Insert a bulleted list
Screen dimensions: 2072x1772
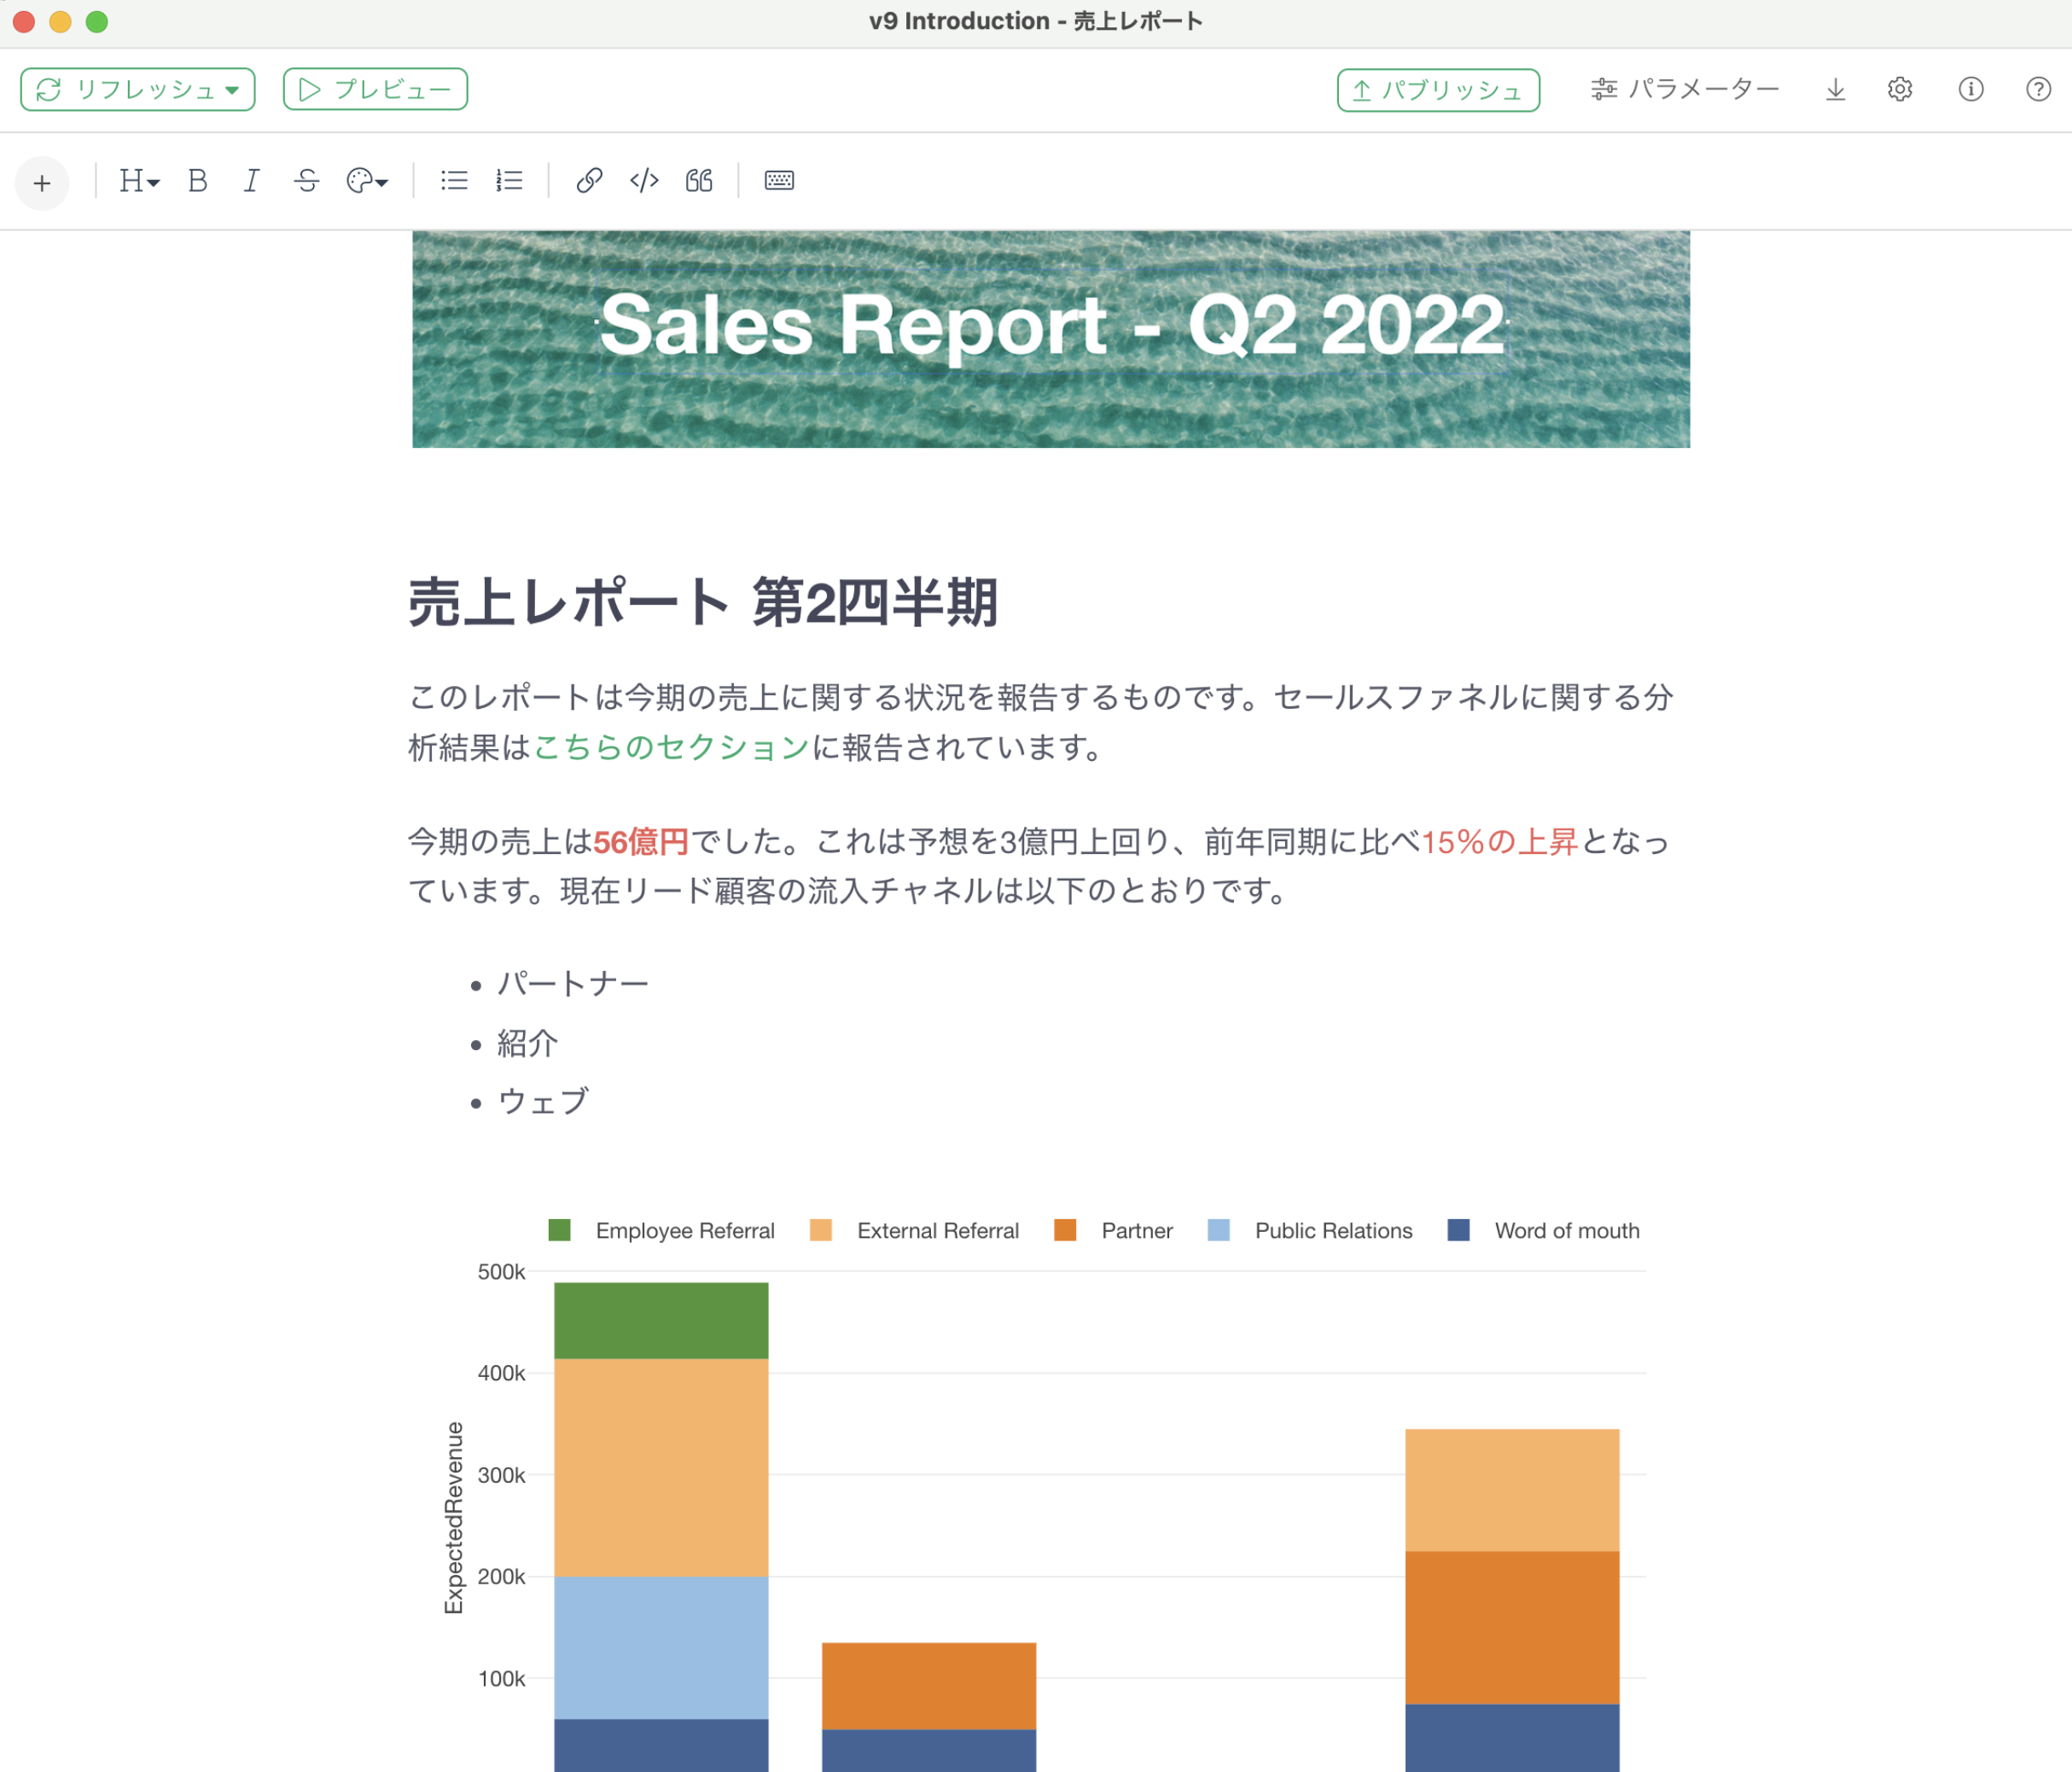click(454, 181)
